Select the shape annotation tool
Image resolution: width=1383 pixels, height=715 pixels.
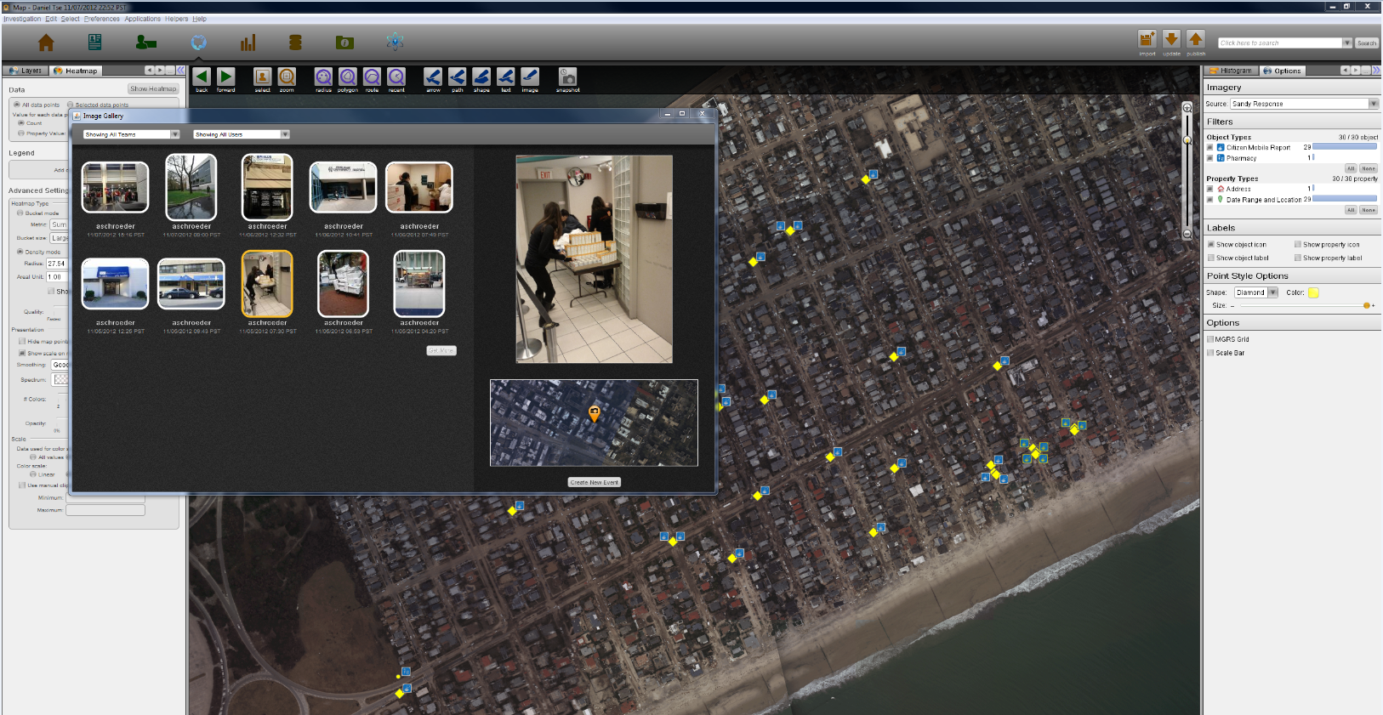pyautogui.click(x=481, y=77)
